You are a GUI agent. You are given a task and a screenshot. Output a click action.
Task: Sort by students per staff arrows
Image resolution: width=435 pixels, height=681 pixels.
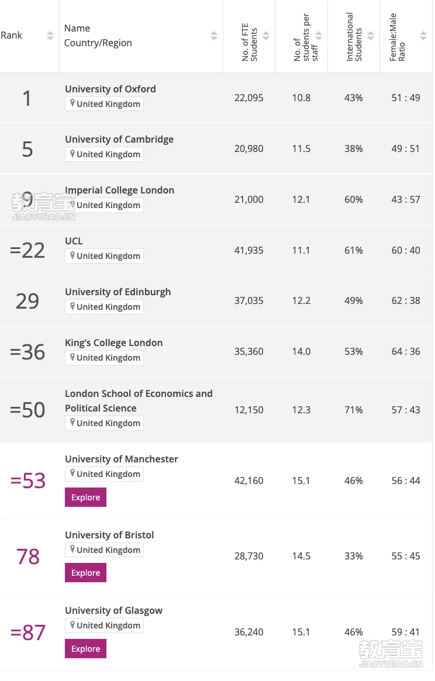(319, 36)
